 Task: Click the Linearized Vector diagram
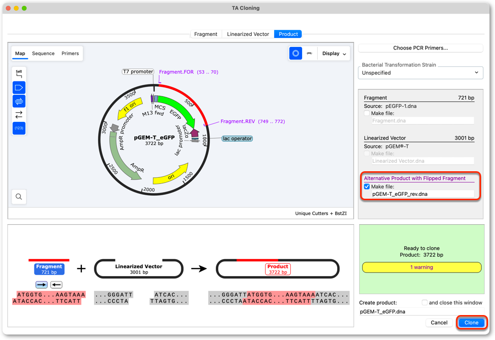tap(138, 269)
